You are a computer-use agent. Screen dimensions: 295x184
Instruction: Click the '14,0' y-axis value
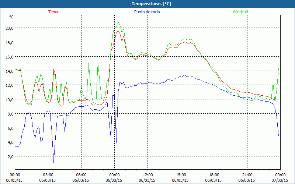[10, 71]
